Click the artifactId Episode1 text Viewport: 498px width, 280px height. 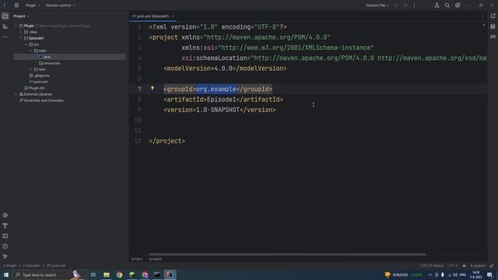point(222,100)
